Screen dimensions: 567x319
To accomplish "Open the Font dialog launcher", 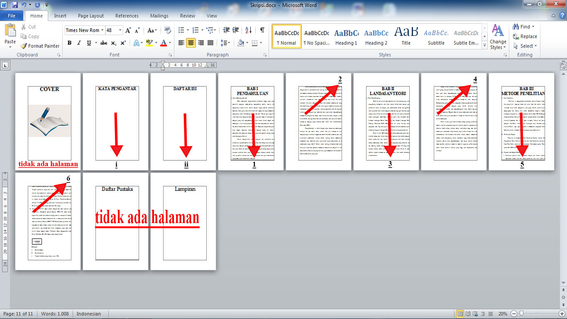I will (171, 55).
